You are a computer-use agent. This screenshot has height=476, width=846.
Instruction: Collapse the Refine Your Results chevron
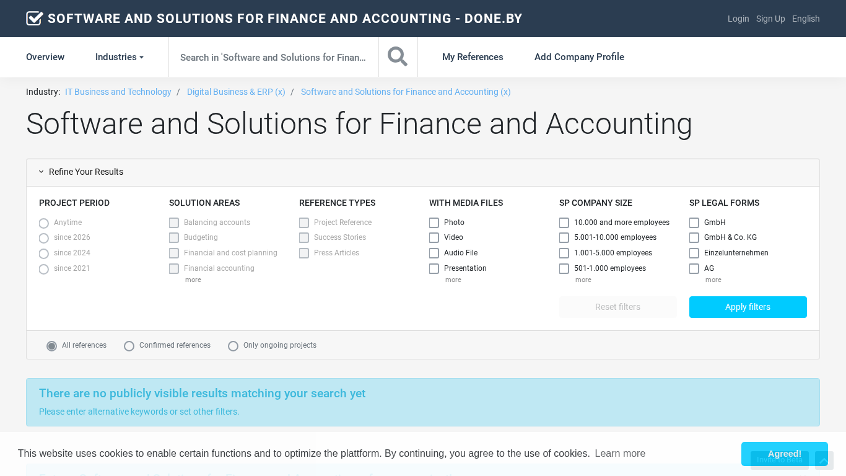(x=41, y=172)
